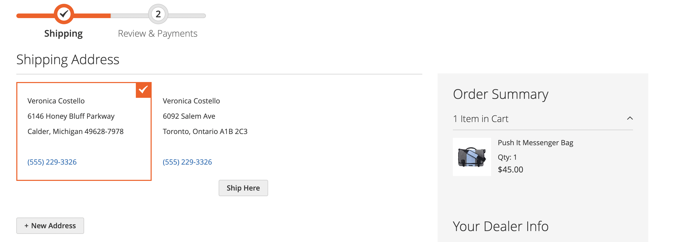683x242 pixels.
Task: Click the Shipping step checkmark circle
Action: [64, 14]
